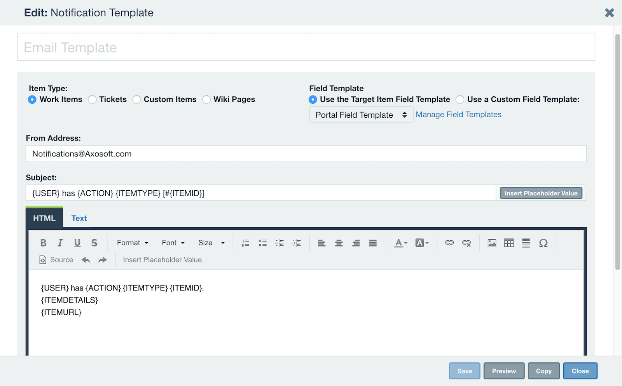
Task: Undo the last editor change
Action: coord(86,259)
